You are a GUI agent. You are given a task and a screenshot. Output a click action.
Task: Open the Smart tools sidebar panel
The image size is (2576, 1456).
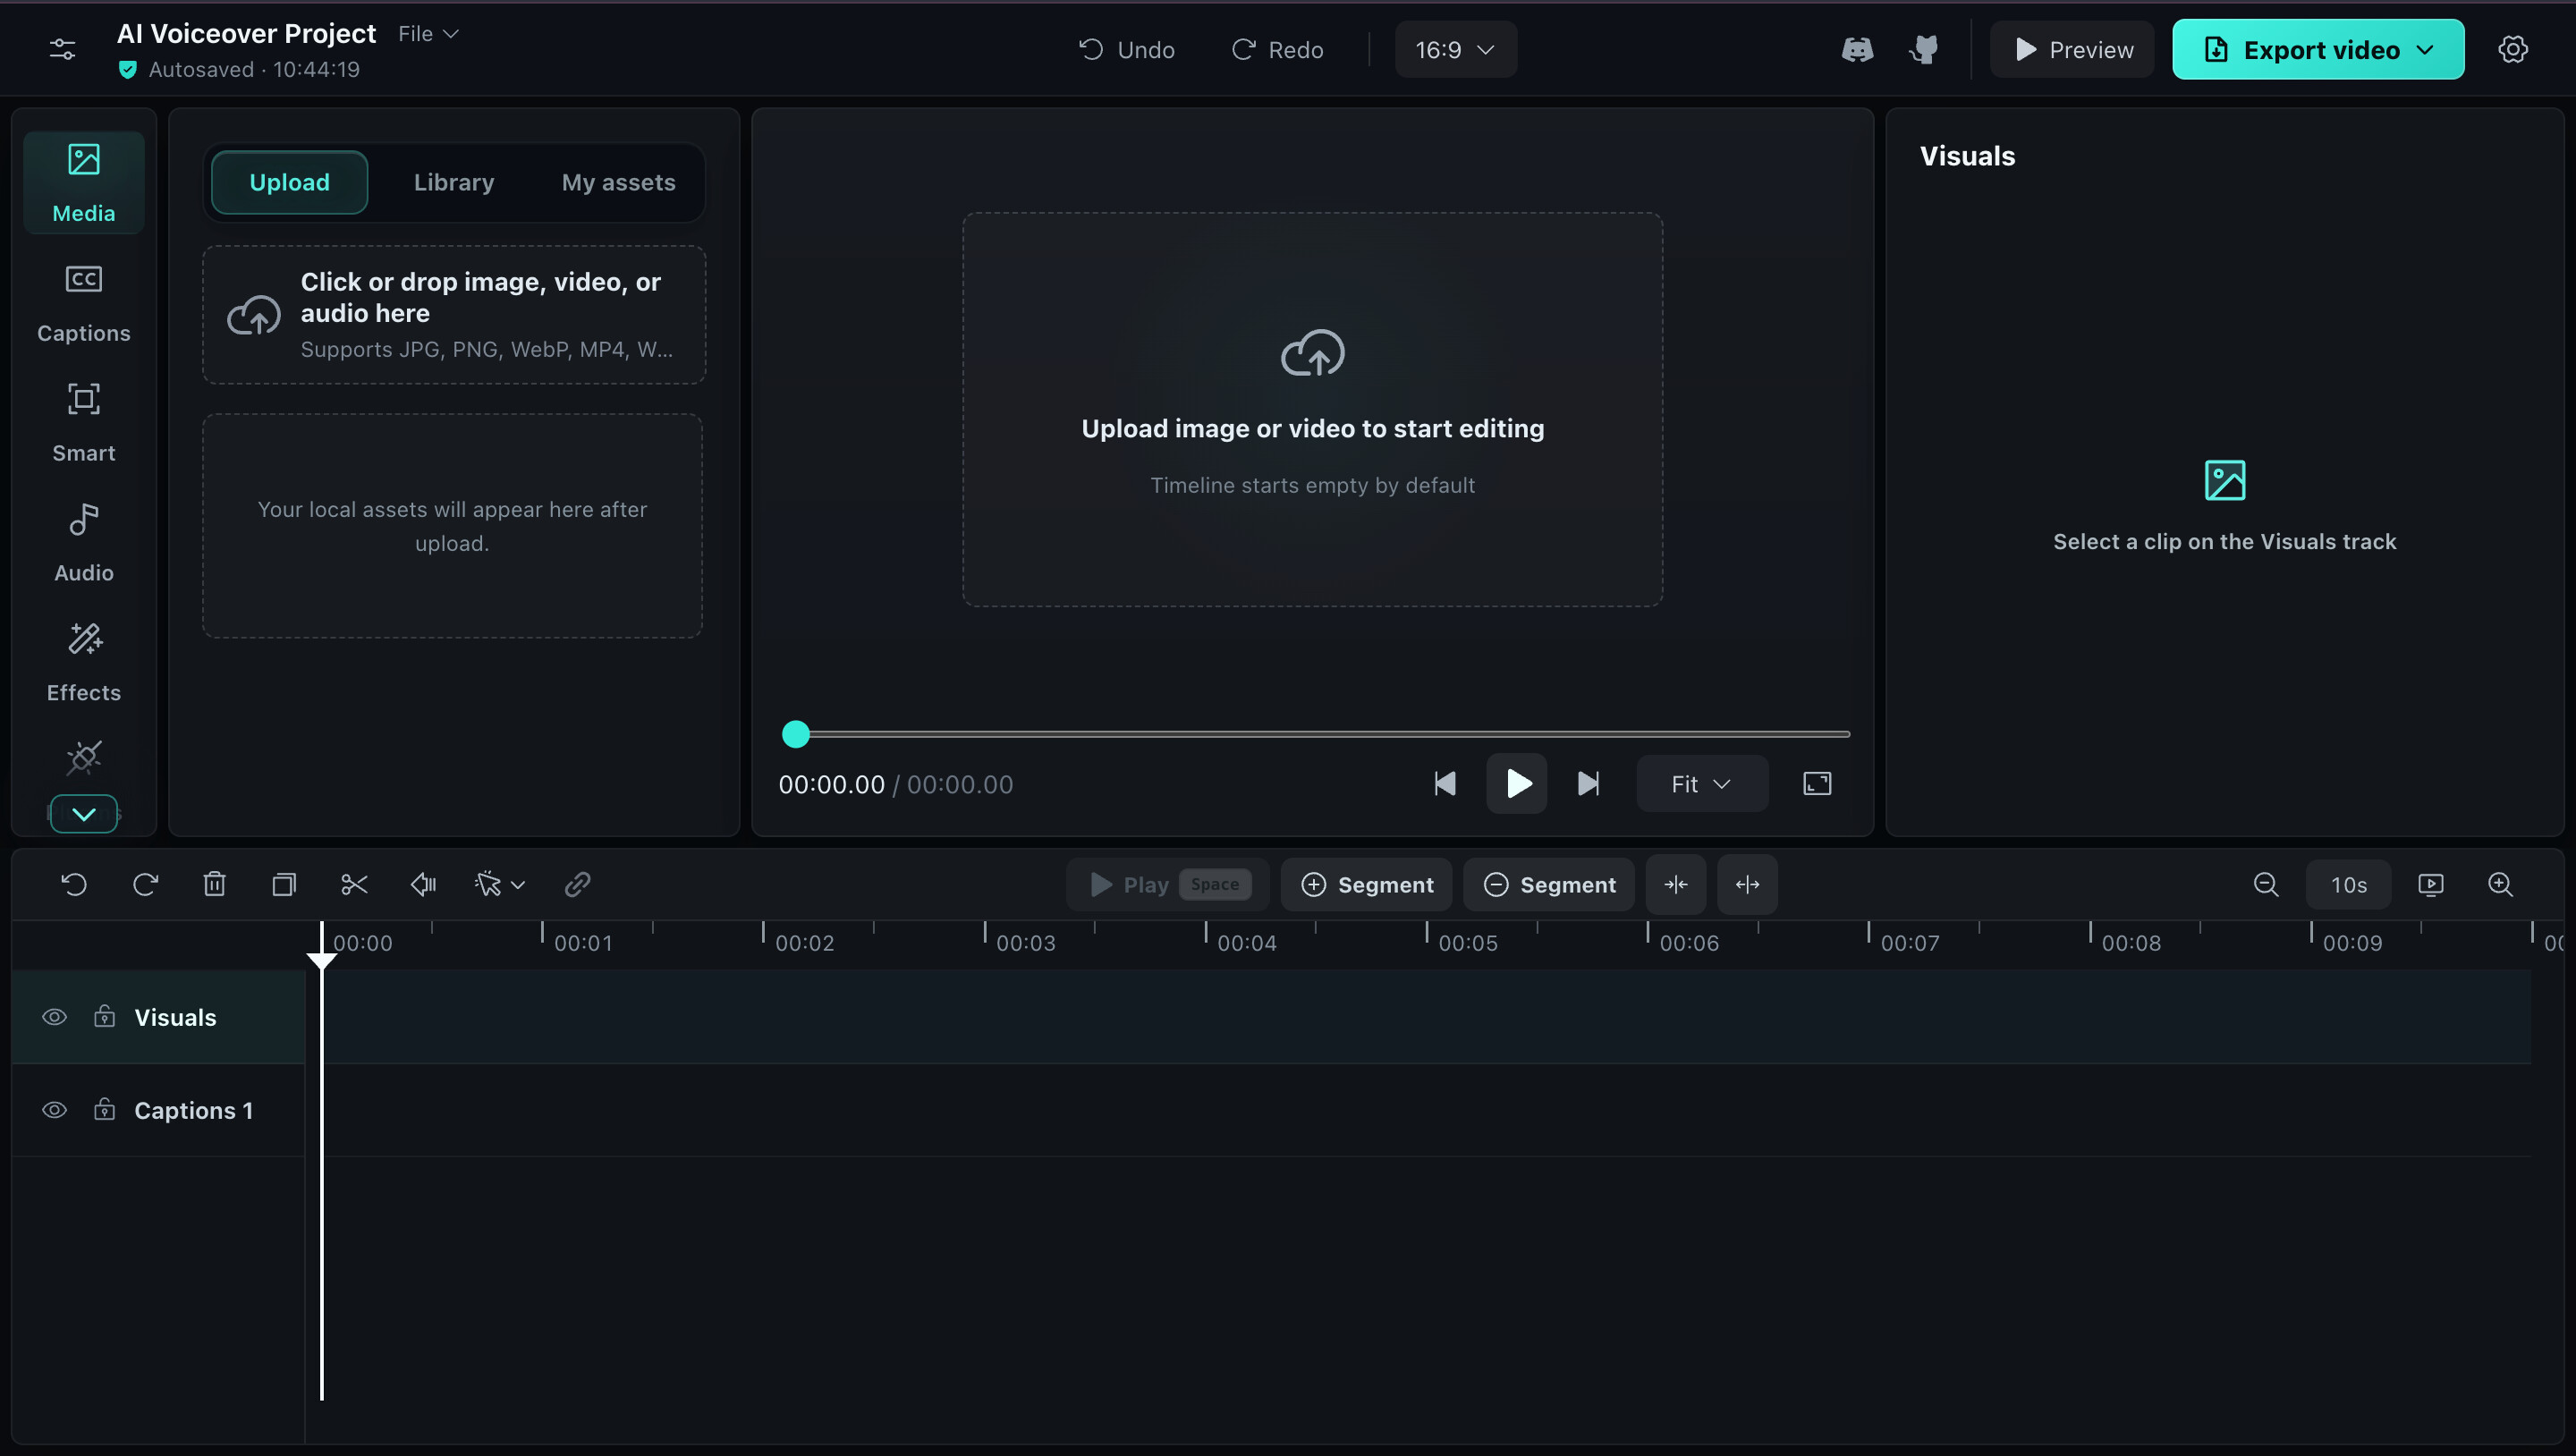pos(84,423)
